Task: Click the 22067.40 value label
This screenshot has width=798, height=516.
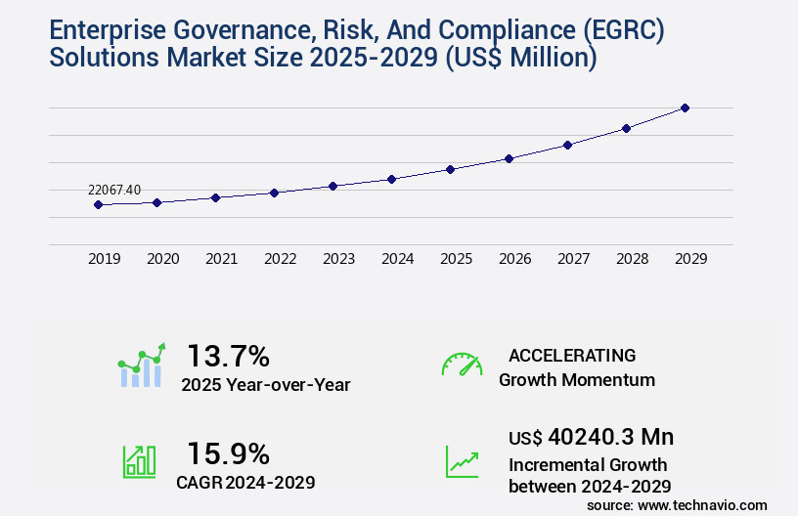Action: point(114,190)
